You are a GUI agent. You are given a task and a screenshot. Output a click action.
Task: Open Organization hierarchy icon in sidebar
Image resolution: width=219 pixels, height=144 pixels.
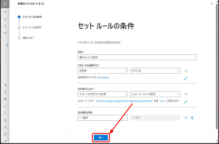[5, 127]
